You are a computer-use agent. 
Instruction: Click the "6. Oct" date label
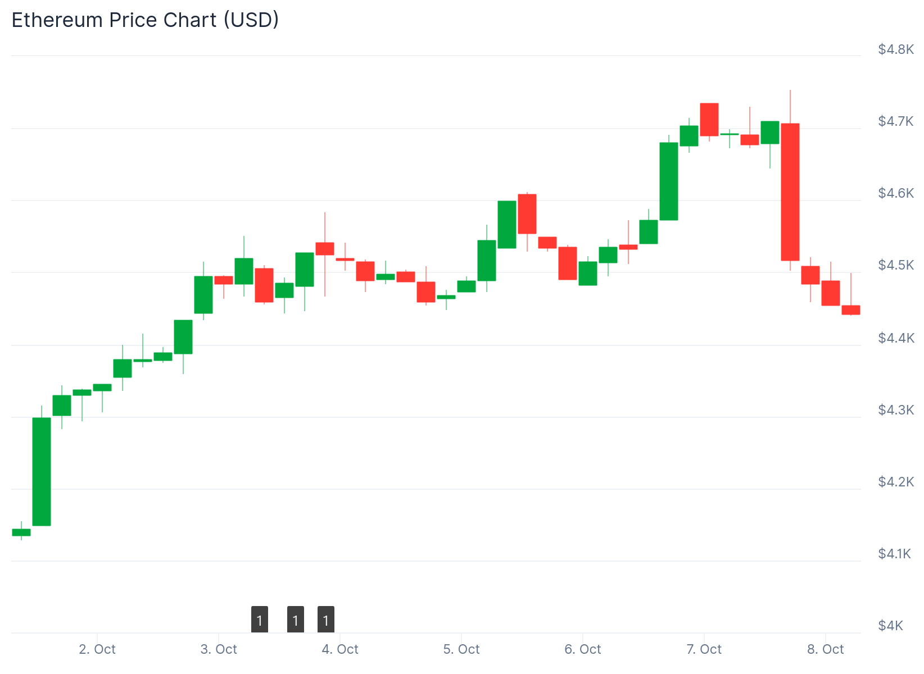(x=583, y=649)
